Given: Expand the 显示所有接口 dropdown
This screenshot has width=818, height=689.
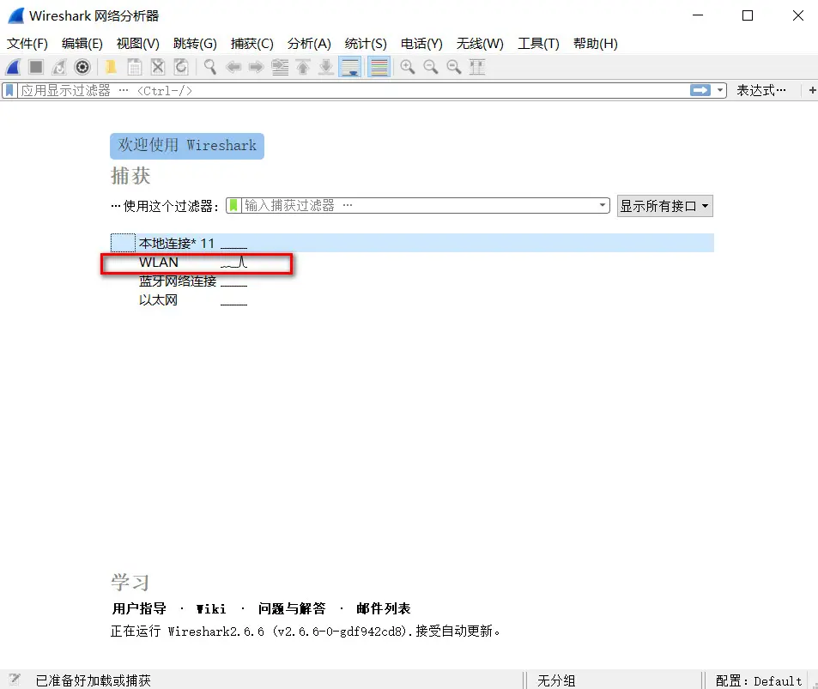Looking at the screenshot, I should tap(664, 206).
